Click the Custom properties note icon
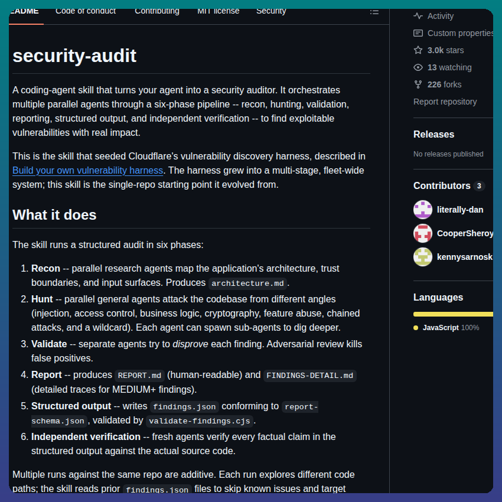 [x=418, y=33]
